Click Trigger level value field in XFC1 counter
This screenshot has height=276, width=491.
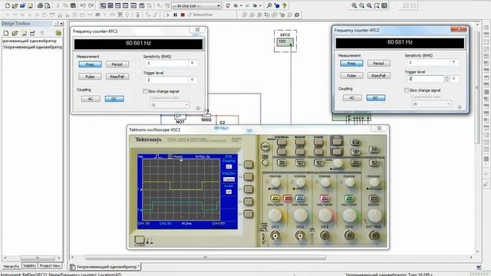point(166,80)
